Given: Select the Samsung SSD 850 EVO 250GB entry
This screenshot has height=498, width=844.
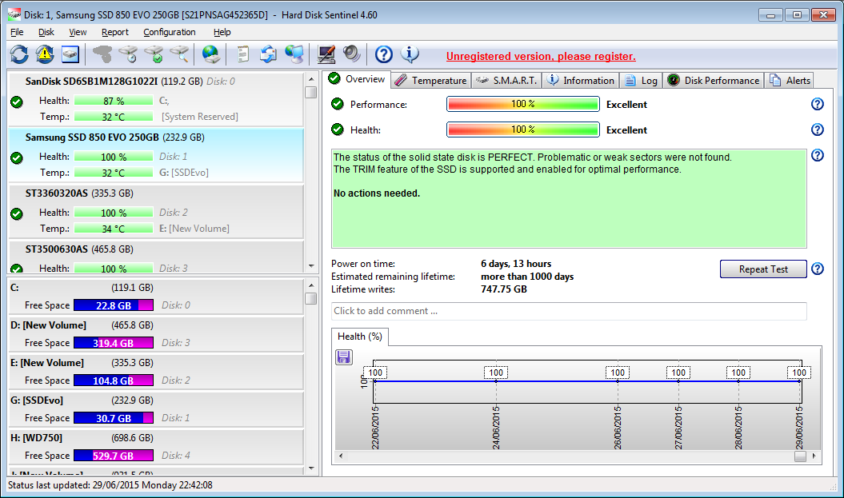Looking at the screenshot, I should pos(156,155).
